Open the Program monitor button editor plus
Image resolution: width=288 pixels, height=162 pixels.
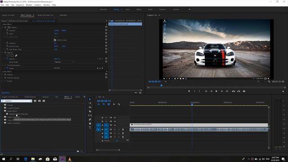coord(283,91)
